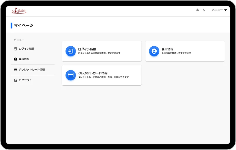Open the 会員情報 card title

167,49
